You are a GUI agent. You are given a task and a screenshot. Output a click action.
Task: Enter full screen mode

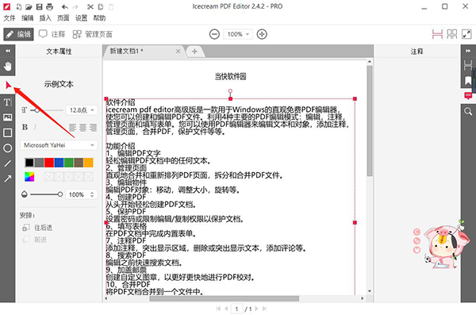pyautogui.click(x=466, y=34)
